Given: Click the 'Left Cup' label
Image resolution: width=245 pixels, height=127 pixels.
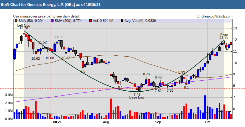Looking at the screenshot, I should pyautogui.click(x=23, y=25).
